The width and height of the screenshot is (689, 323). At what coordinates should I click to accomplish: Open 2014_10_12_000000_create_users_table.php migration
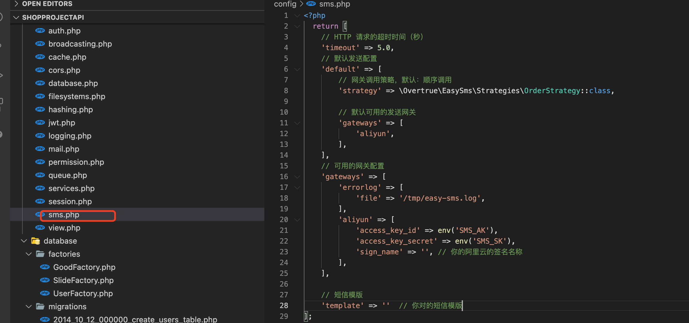pyautogui.click(x=135, y=319)
